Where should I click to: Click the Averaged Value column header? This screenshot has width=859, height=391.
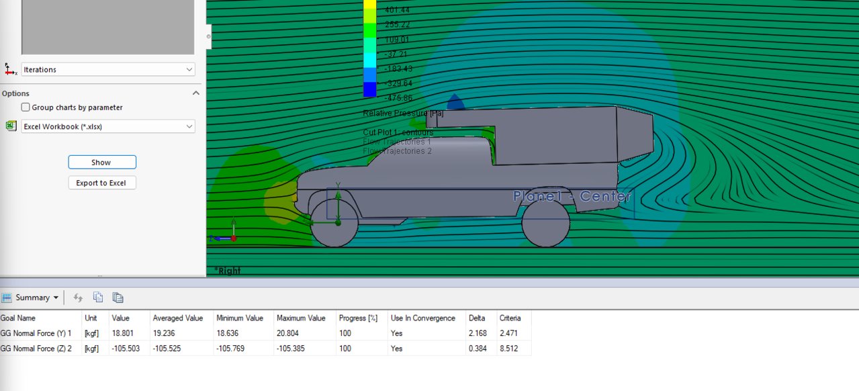tap(177, 318)
